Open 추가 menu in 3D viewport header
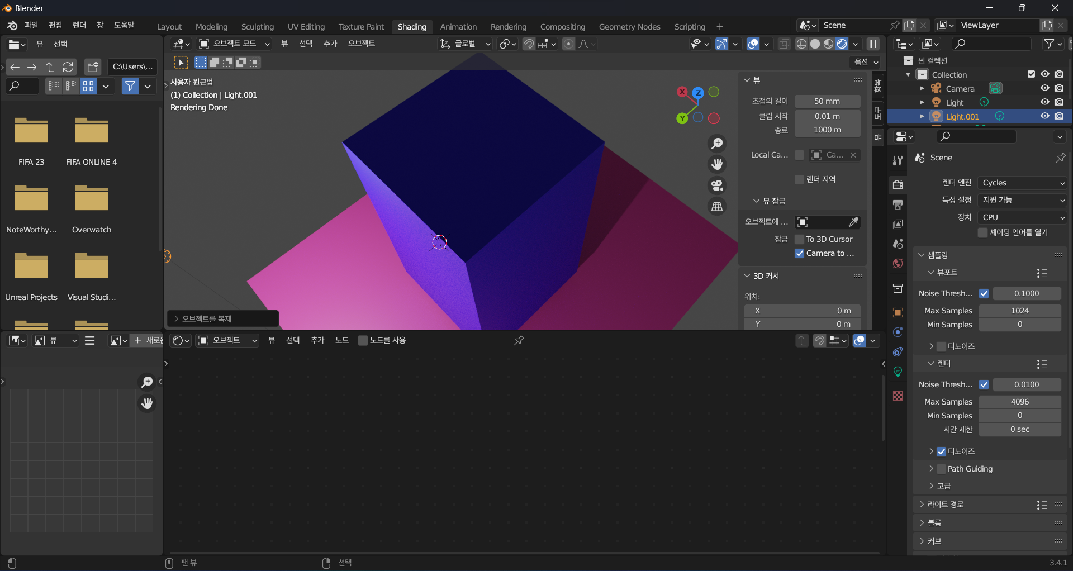The image size is (1073, 571). tap(330, 44)
